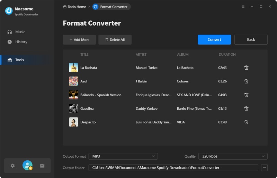
Task: Click the album Barrio Fino (Bonus Tr...
Action: click(194, 108)
